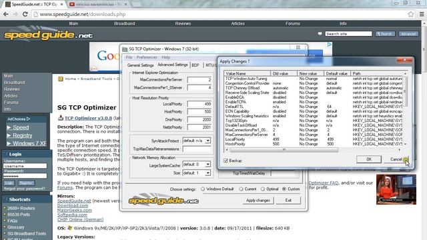This screenshot has height=240, width=427.
Task: Tick the Backup checkbox in Apply Changes
Action: pyautogui.click(x=226, y=161)
